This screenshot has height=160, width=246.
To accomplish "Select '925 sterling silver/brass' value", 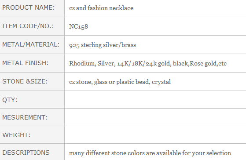I will [x=103, y=45].
